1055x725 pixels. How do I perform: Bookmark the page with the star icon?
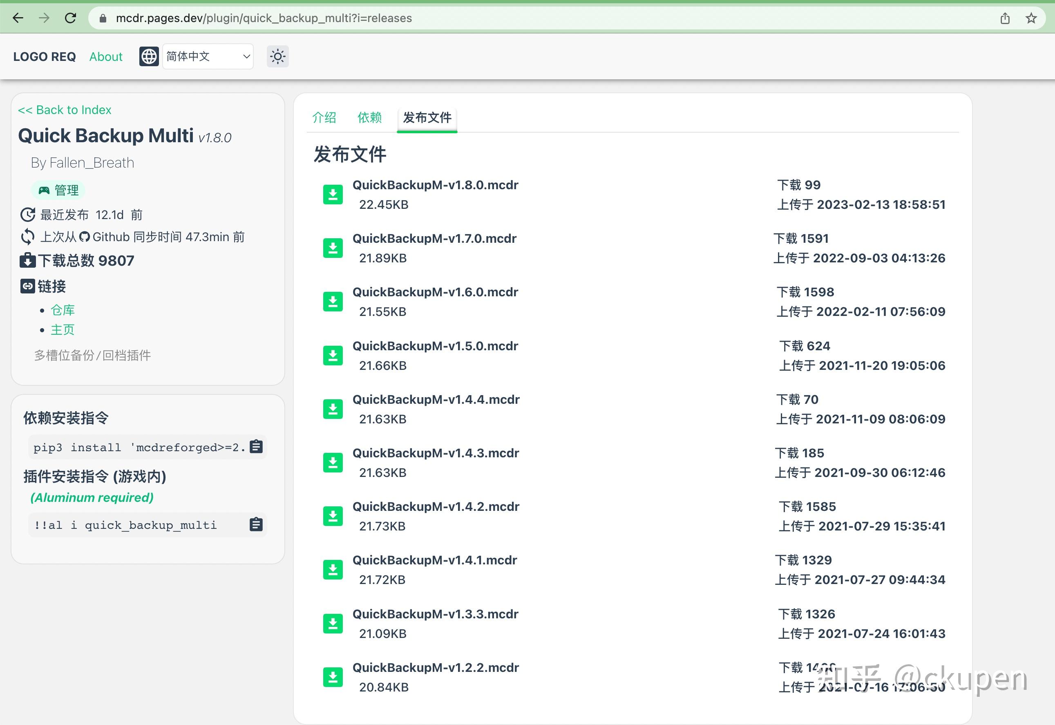1031,18
